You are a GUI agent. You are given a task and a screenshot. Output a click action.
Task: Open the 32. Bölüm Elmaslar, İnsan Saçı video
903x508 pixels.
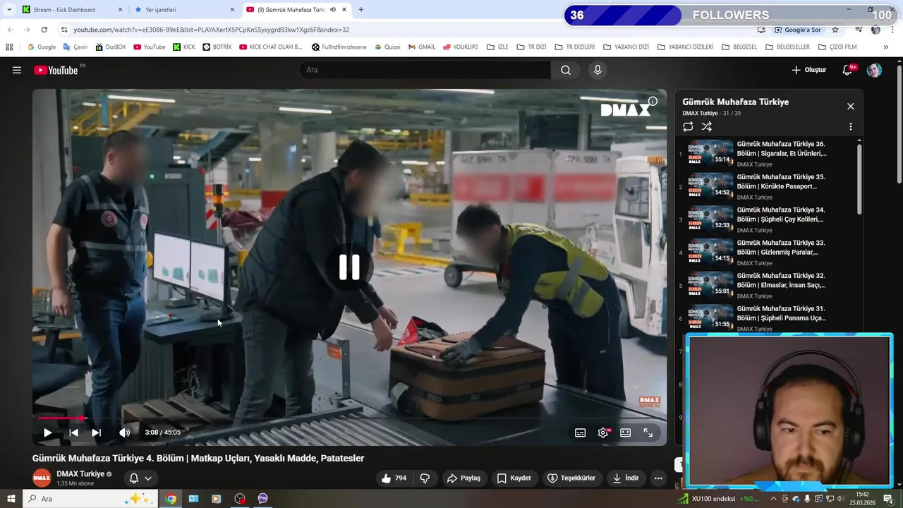tap(768, 285)
